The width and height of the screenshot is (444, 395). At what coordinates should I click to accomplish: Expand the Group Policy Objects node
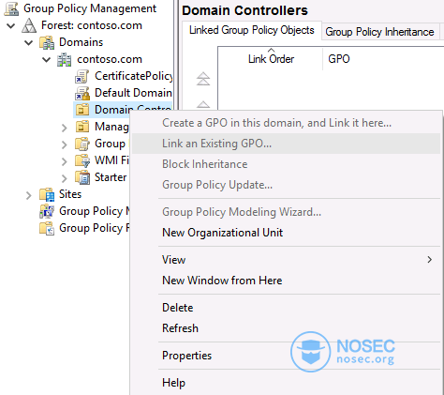[x=65, y=144]
